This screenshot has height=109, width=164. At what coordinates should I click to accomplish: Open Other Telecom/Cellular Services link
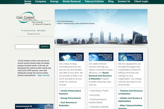pyautogui.click(x=130, y=107)
